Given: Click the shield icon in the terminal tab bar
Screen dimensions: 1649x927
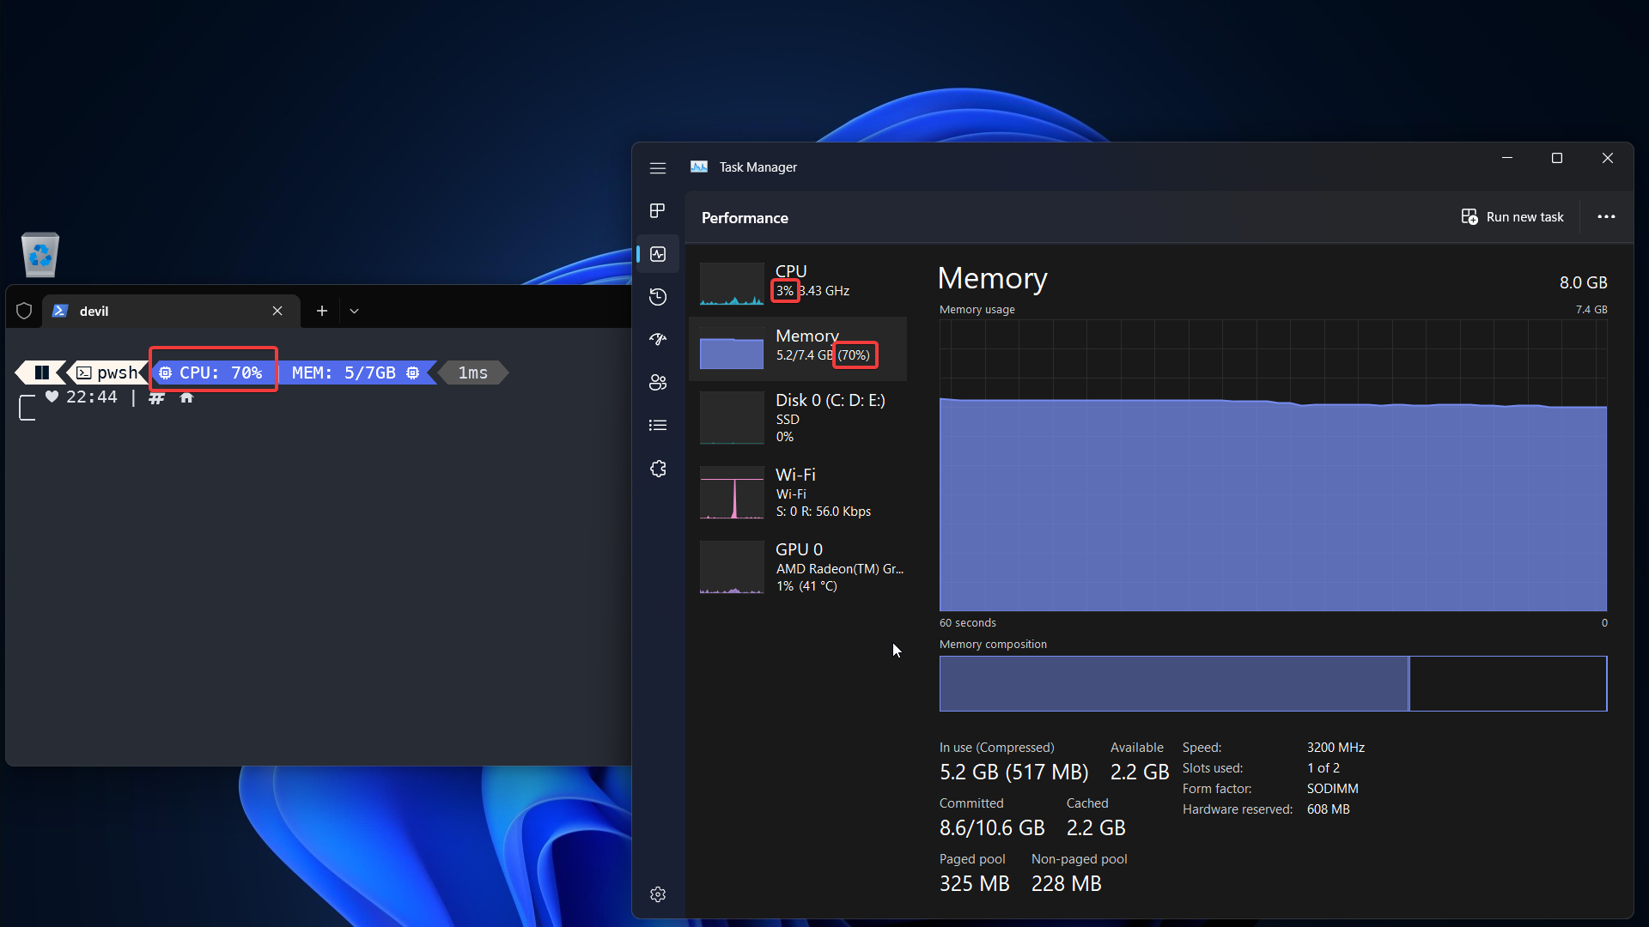Looking at the screenshot, I should pyautogui.click(x=23, y=311).
